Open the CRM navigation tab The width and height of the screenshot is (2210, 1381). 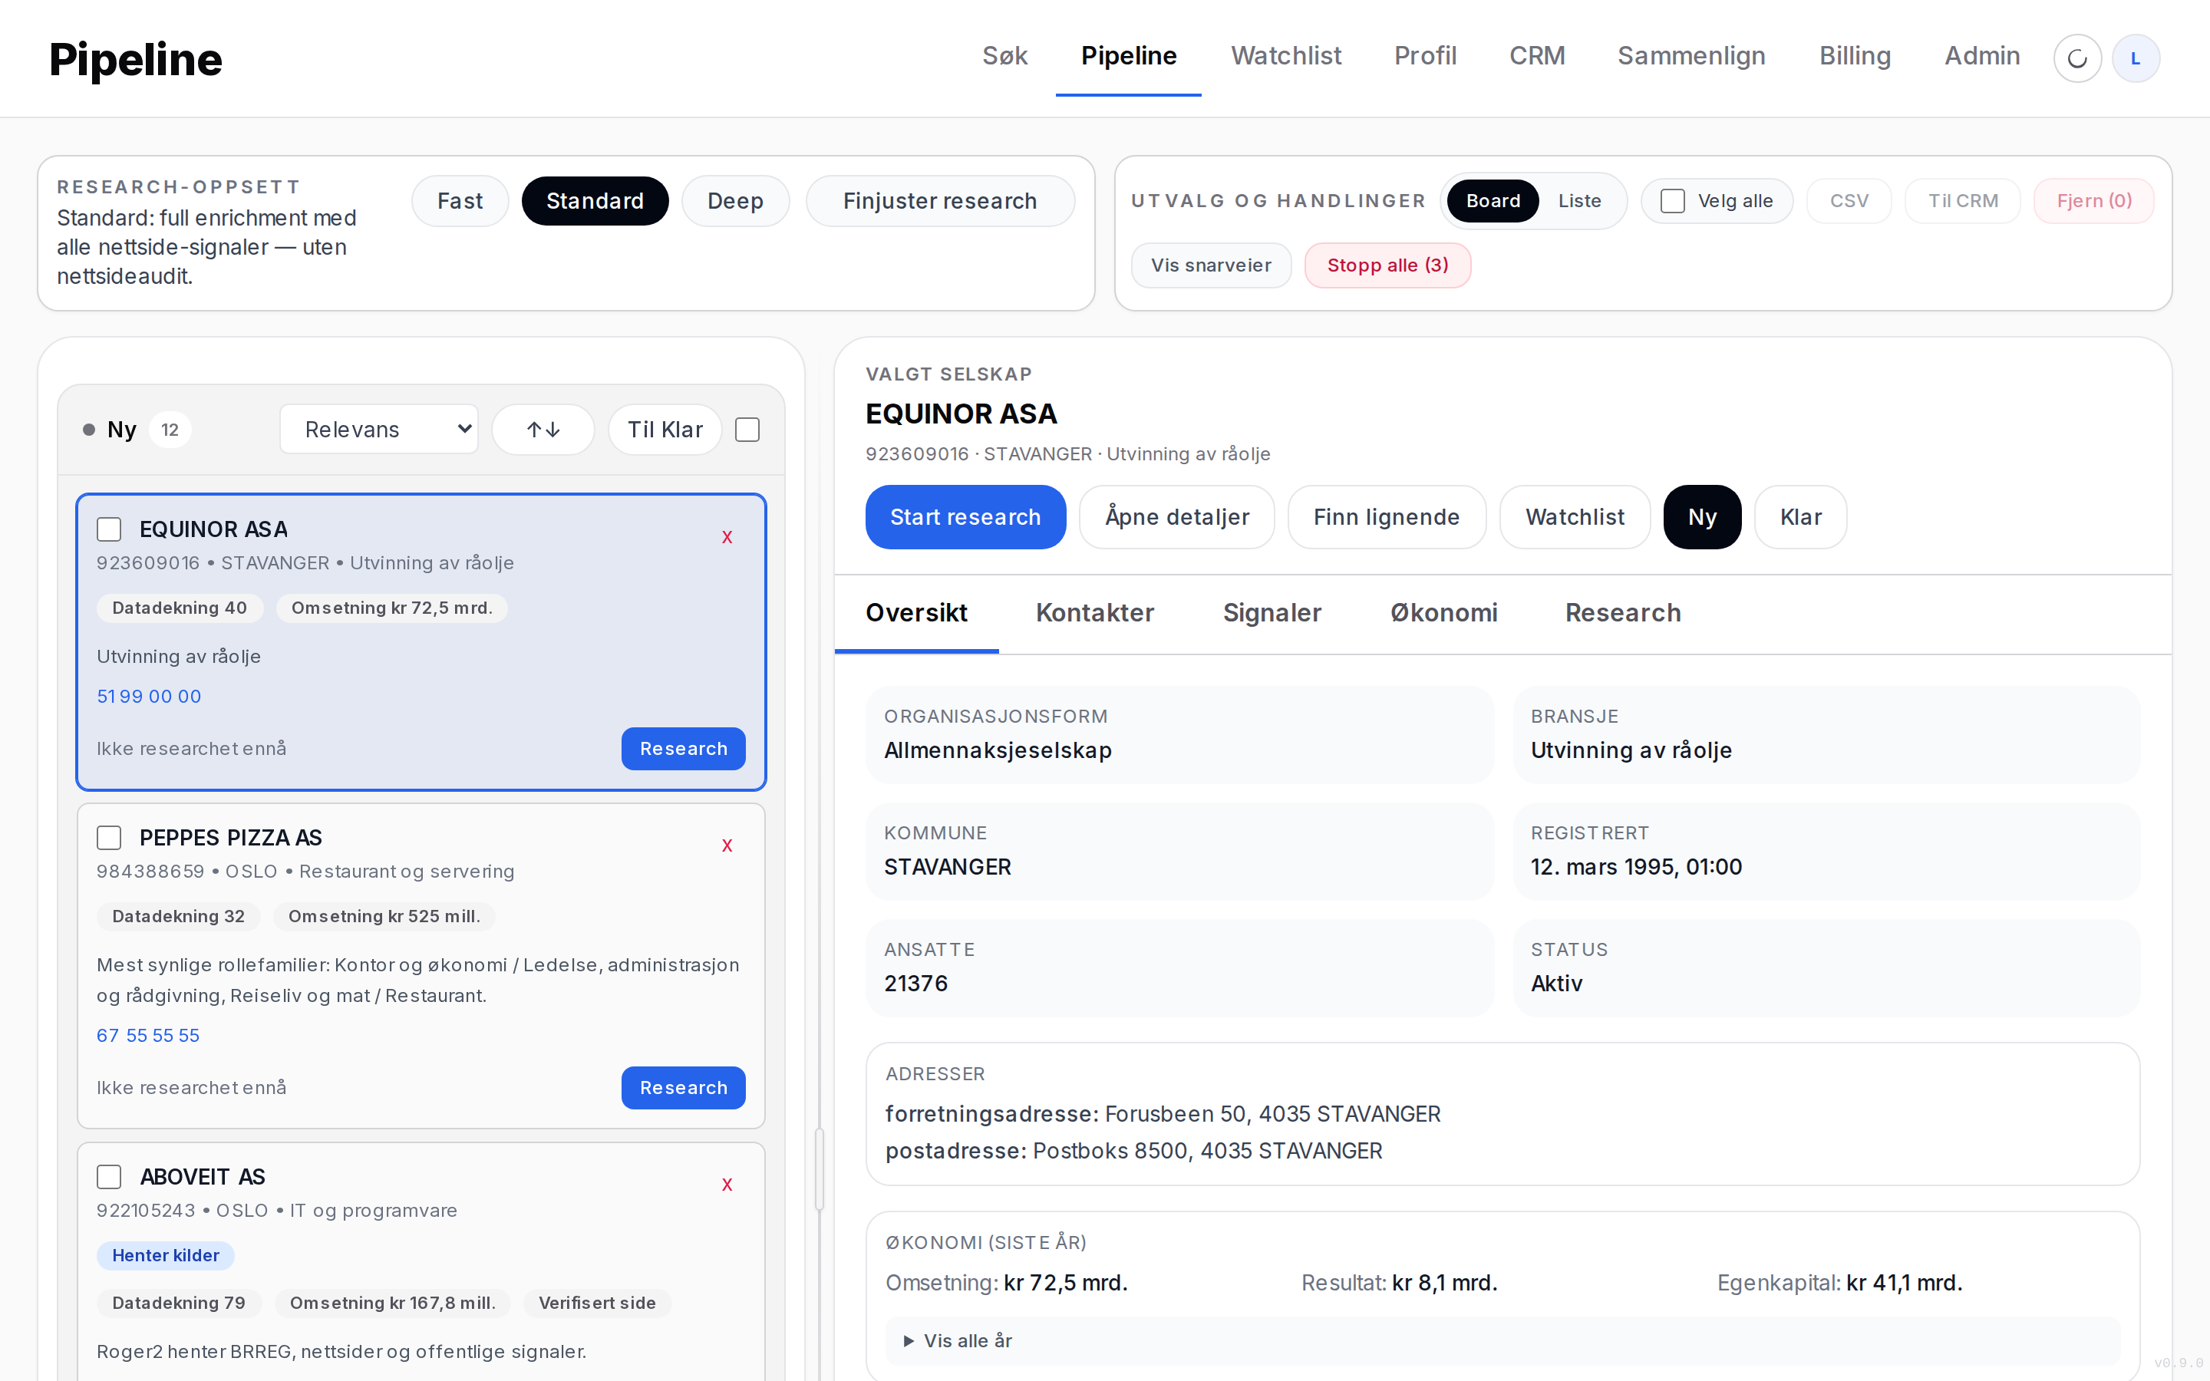(x=1537, y=56)
